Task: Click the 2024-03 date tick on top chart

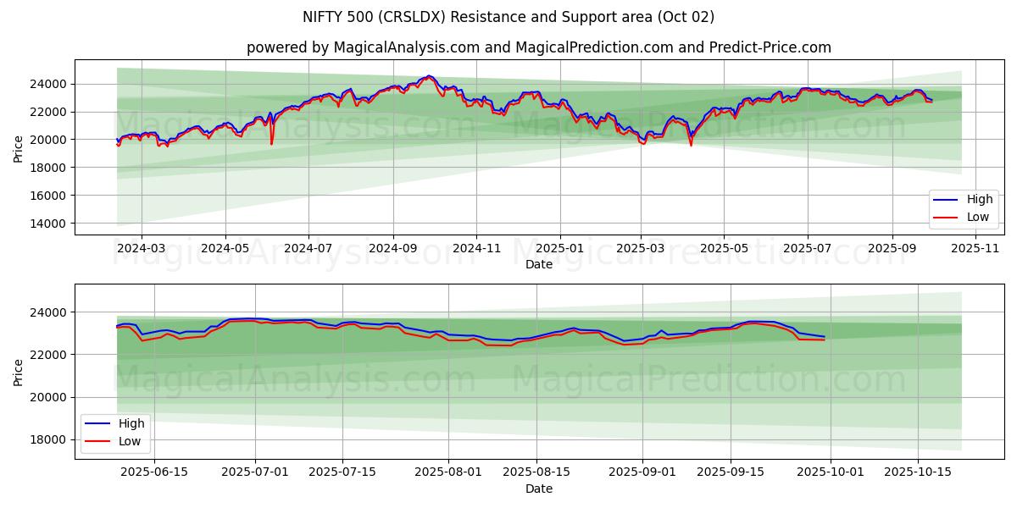Action: 141,250
